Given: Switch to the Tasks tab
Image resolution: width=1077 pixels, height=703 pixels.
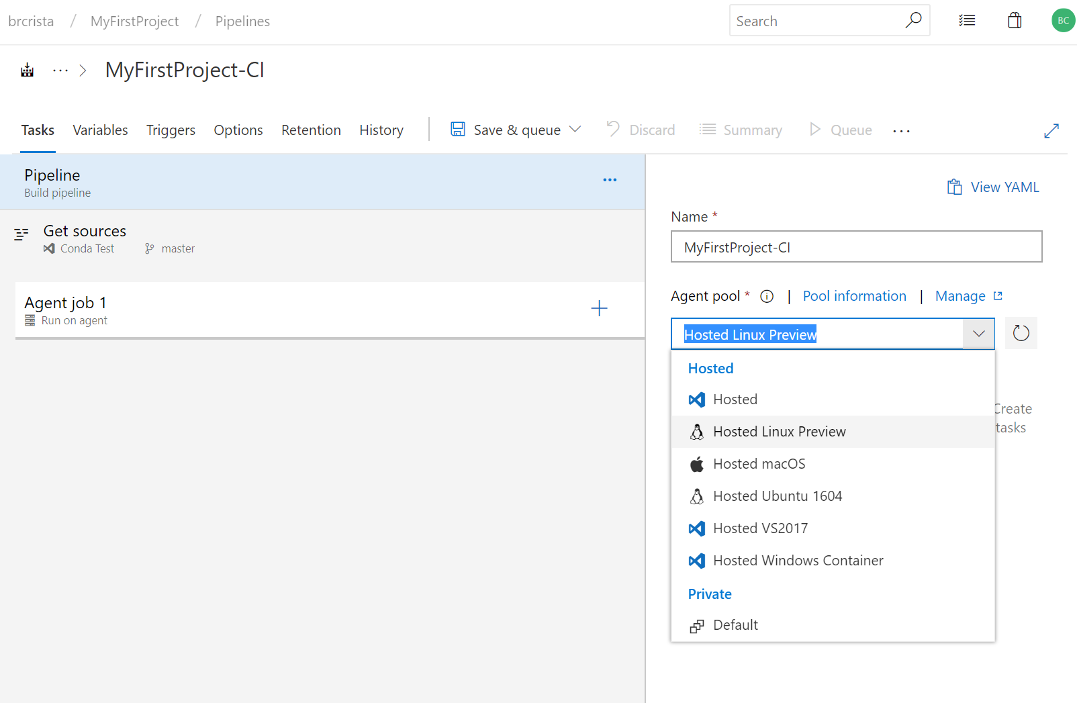Looking at the screenshot, I should 38,130.
